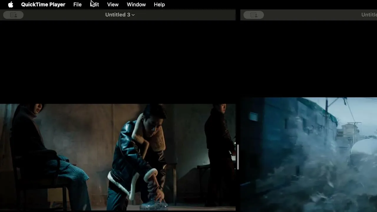Open the Apple menu
Viewport: 377px width, 212px height.
(x=11, y=5)
